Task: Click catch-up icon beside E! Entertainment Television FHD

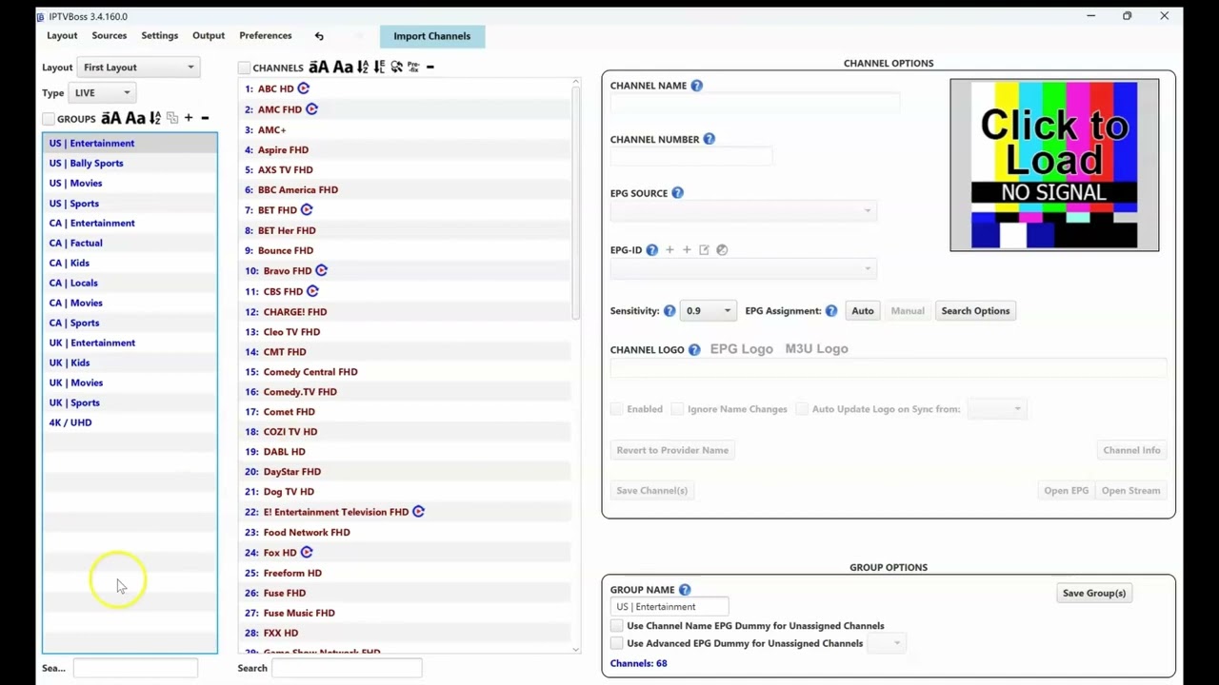Action: [418, 512]
